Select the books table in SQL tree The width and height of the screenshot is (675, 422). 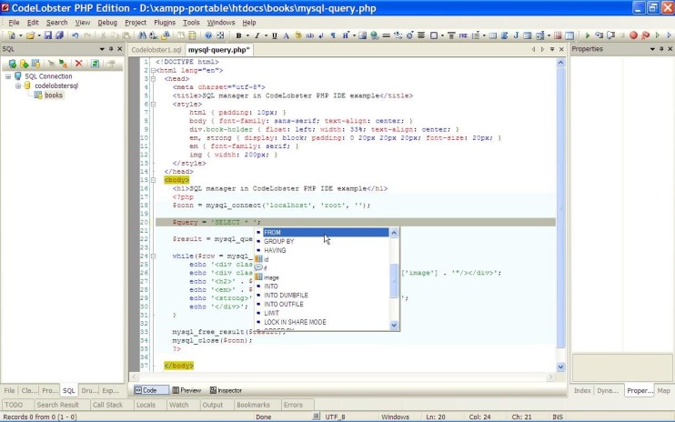click(54, 95)
